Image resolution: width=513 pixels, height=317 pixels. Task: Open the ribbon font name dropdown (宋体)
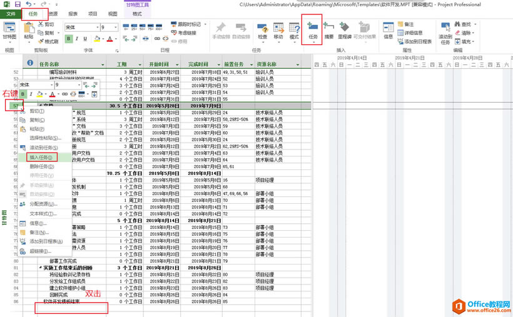(x=98, y=27)
